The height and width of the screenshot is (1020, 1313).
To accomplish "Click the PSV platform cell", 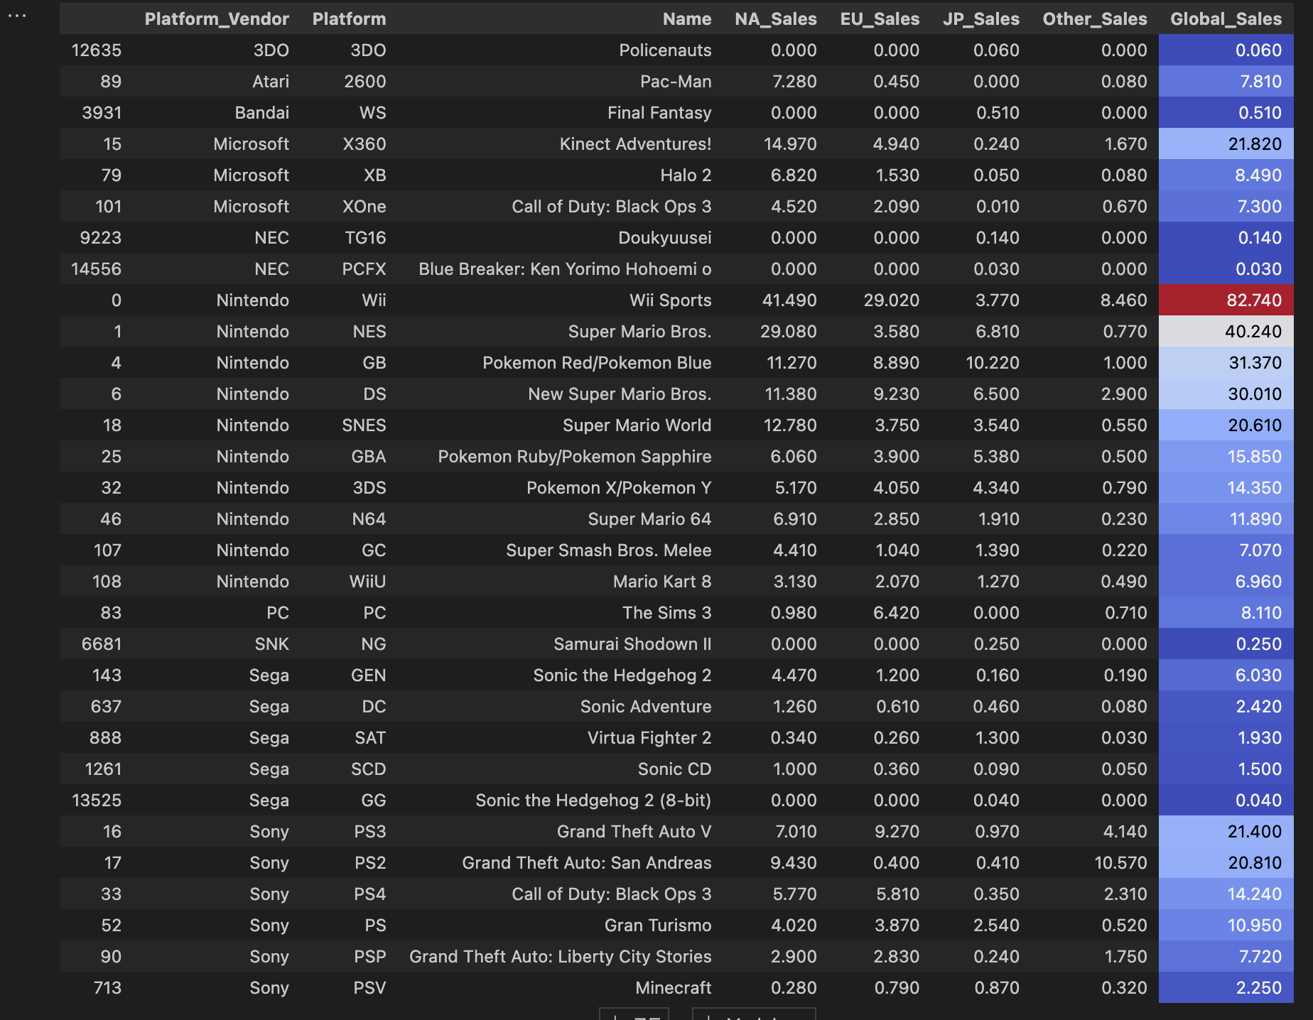I will click(370, 988).
